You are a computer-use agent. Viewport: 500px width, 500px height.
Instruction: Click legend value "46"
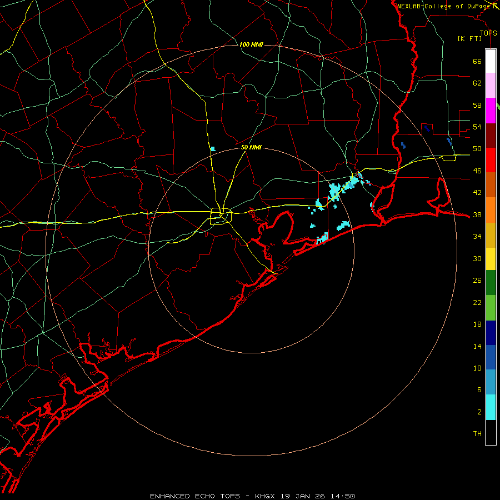(x=477, y=171)
